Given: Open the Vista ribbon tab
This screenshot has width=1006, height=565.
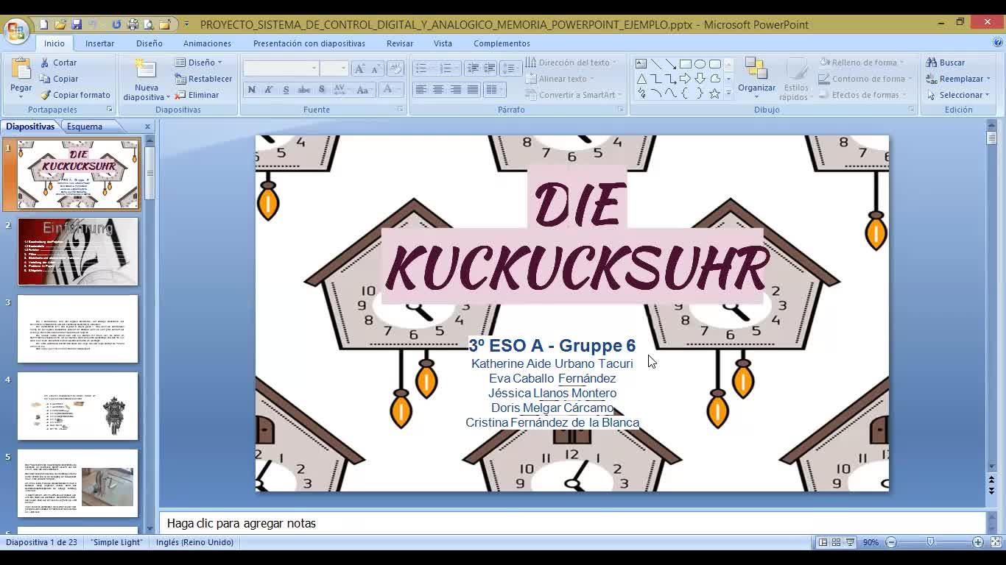Looking at the screenshot, I should [x=443, y=43].
